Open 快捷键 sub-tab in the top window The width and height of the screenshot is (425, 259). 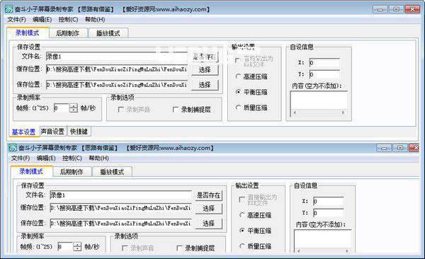[x=79, y=132]
